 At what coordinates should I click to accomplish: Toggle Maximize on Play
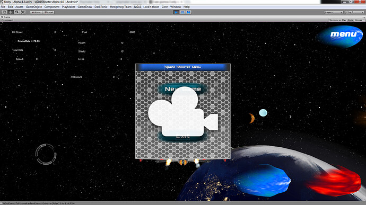pyautogui.click(x=337, y=20)
